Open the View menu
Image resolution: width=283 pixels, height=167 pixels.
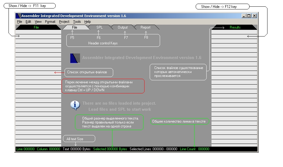pyautogui.click(x=38, y=22)
